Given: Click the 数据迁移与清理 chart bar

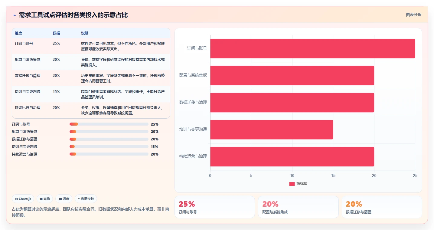Looking at the screenshot, I should pos(292,103).
